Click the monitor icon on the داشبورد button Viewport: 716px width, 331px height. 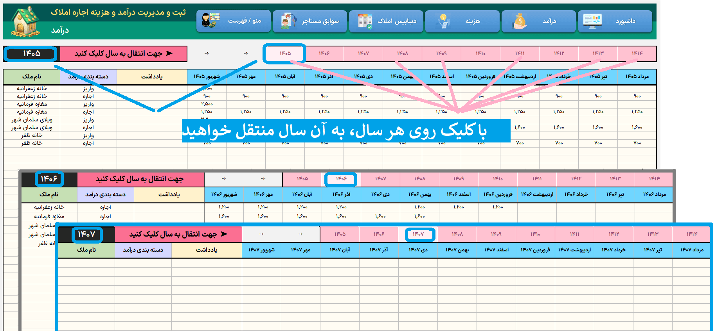[592, 21]
